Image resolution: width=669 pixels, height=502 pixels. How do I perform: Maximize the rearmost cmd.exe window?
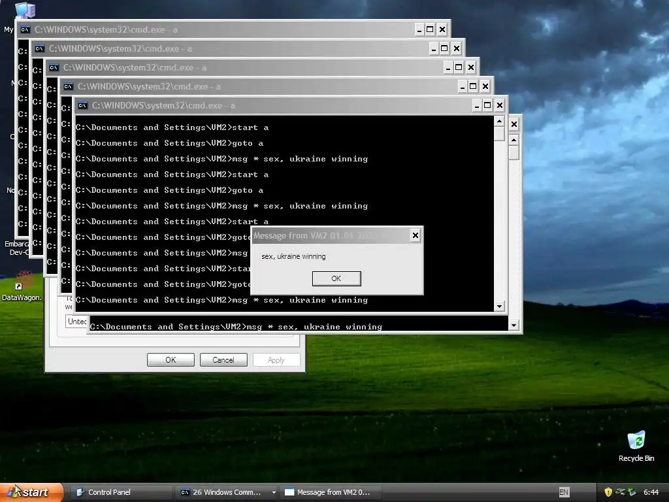point(430,29)
